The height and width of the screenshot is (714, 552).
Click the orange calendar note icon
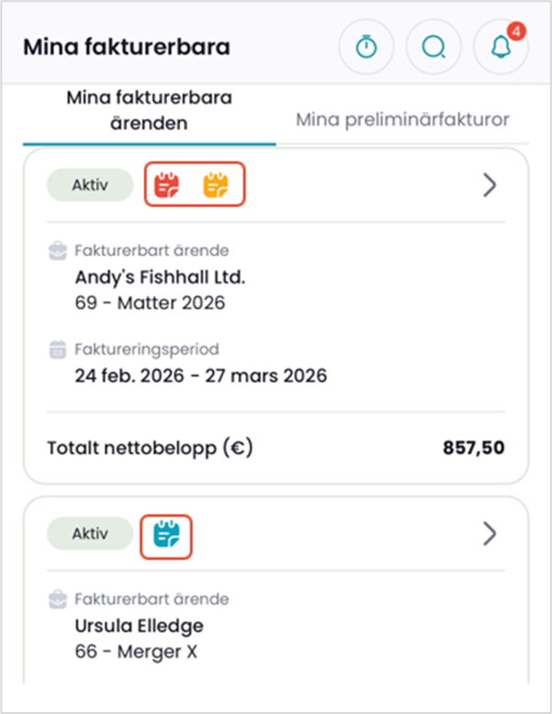[x=216, y=185]
